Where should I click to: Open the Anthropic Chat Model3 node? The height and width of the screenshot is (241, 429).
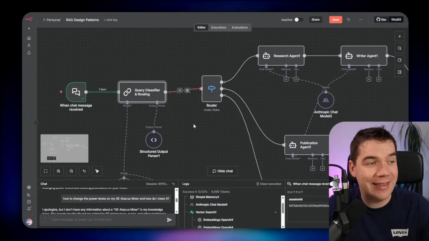325,100
